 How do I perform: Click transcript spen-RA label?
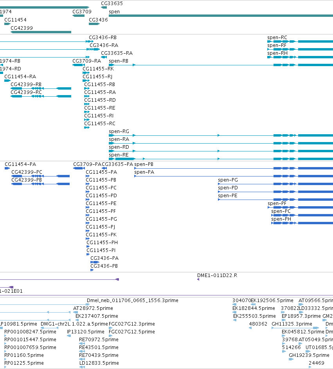(119, 139)
